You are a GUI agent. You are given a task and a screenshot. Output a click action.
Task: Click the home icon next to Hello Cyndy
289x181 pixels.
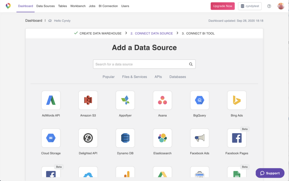pyautogui.click(x=50, y=21)
